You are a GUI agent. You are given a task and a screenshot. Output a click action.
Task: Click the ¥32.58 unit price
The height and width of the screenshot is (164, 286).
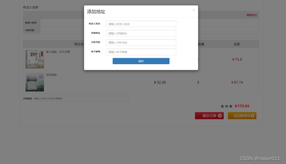coord(160,82)
